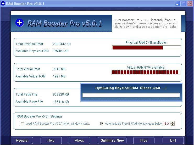Click the product description text in header
194x145 pixels.
tap(146, 23)
